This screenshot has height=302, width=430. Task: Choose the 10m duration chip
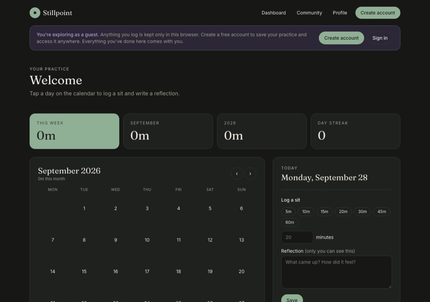[x=306, y=211]
